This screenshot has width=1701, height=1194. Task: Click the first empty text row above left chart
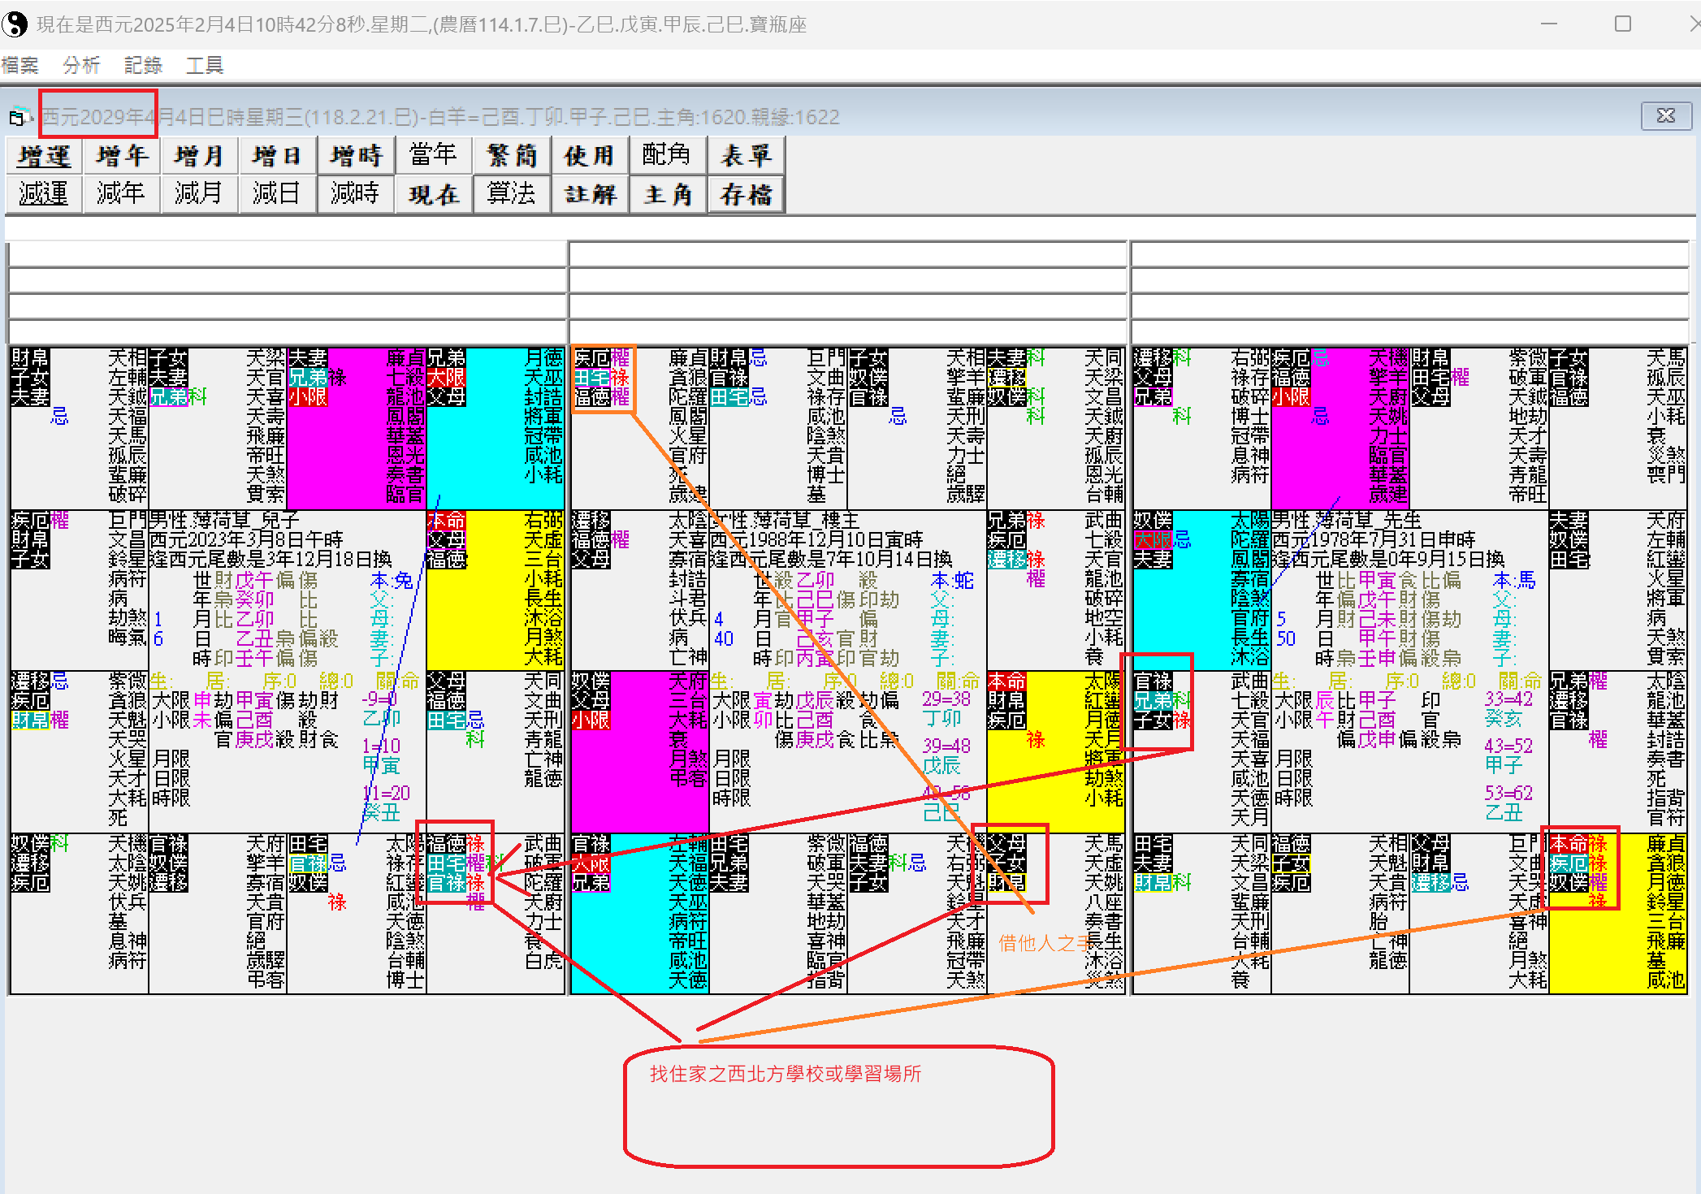(x=286, y=254)
